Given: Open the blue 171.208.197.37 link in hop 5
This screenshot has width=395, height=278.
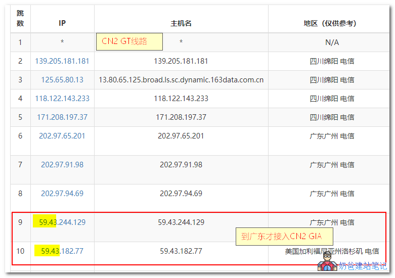Looking at the screenshot, I should [62, 117].
